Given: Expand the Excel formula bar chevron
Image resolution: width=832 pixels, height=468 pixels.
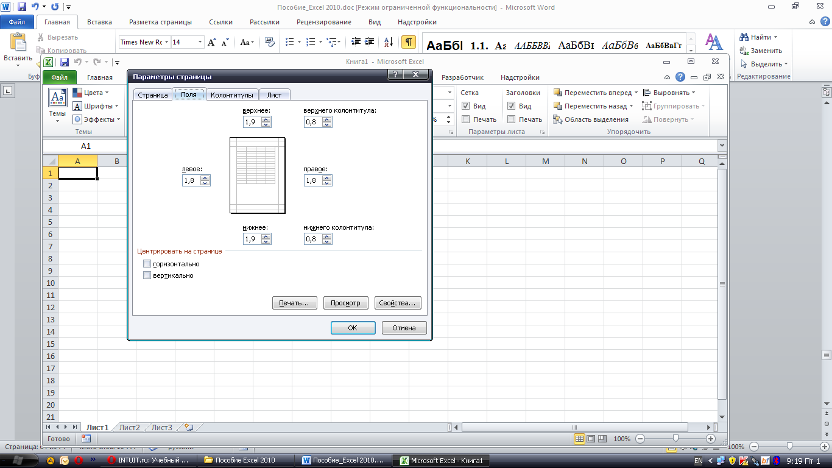Looking at the screenshot, I should pyautogui.click(x=722, y=146).
